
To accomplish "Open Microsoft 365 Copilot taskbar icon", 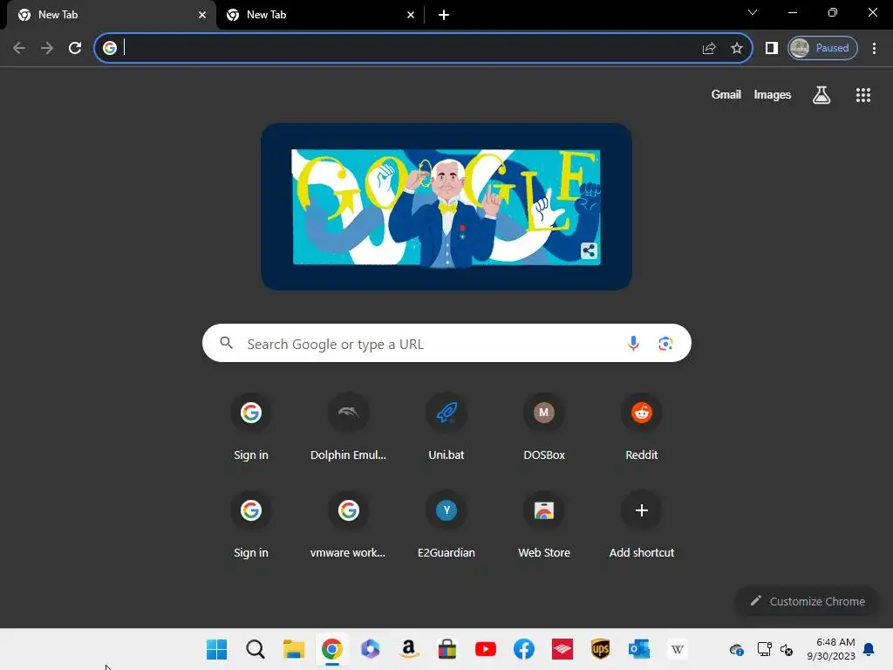I will pos(370,649).
